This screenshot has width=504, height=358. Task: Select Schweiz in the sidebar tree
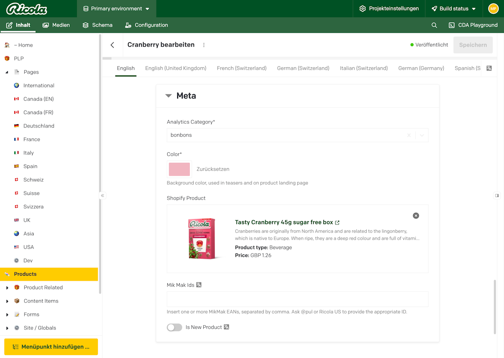34,180
